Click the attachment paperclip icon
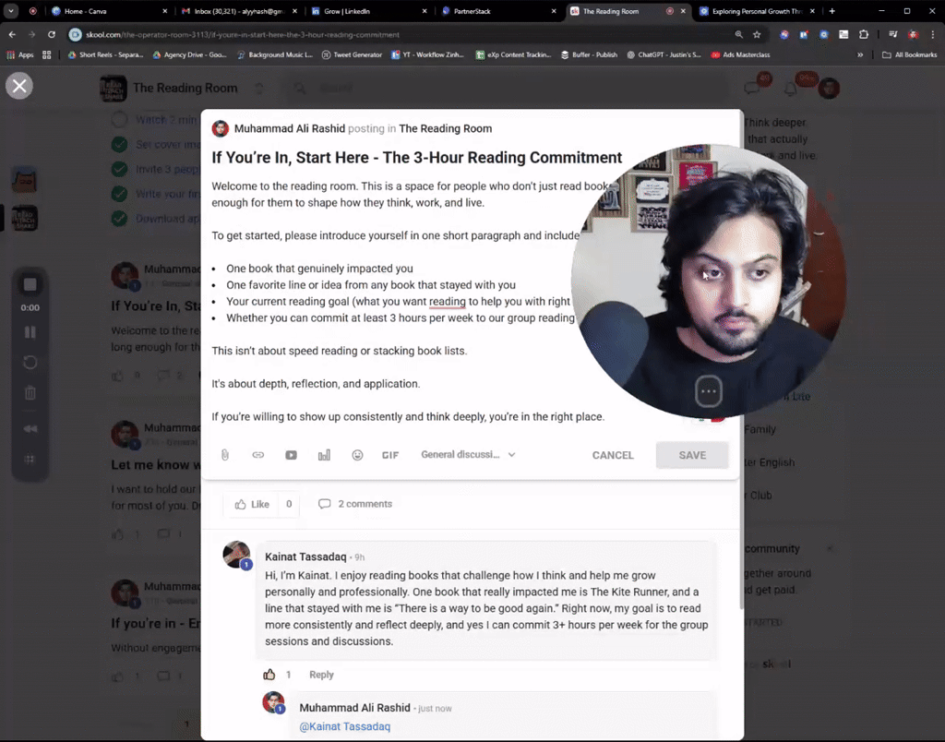This screenshot has width=945, height=742. tap(225, 455)
